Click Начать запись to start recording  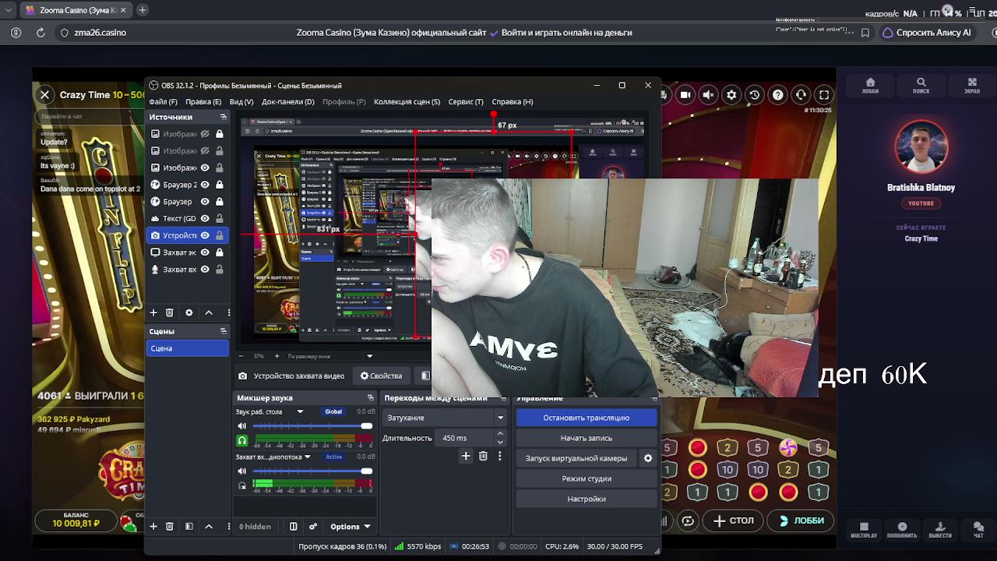click(x=587, y=438)
